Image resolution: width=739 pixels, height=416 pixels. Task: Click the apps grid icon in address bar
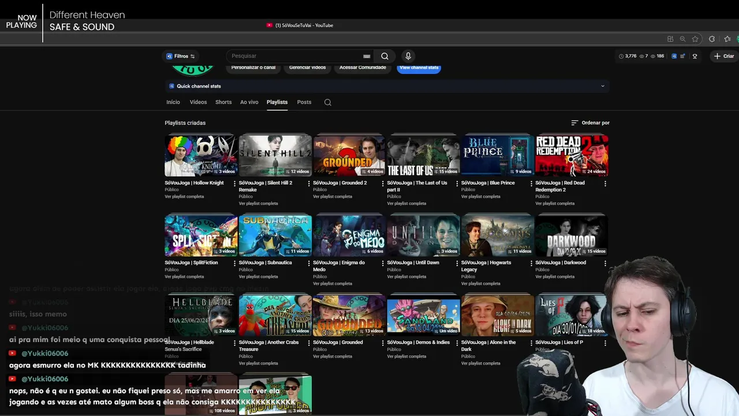tap(670, 39)
